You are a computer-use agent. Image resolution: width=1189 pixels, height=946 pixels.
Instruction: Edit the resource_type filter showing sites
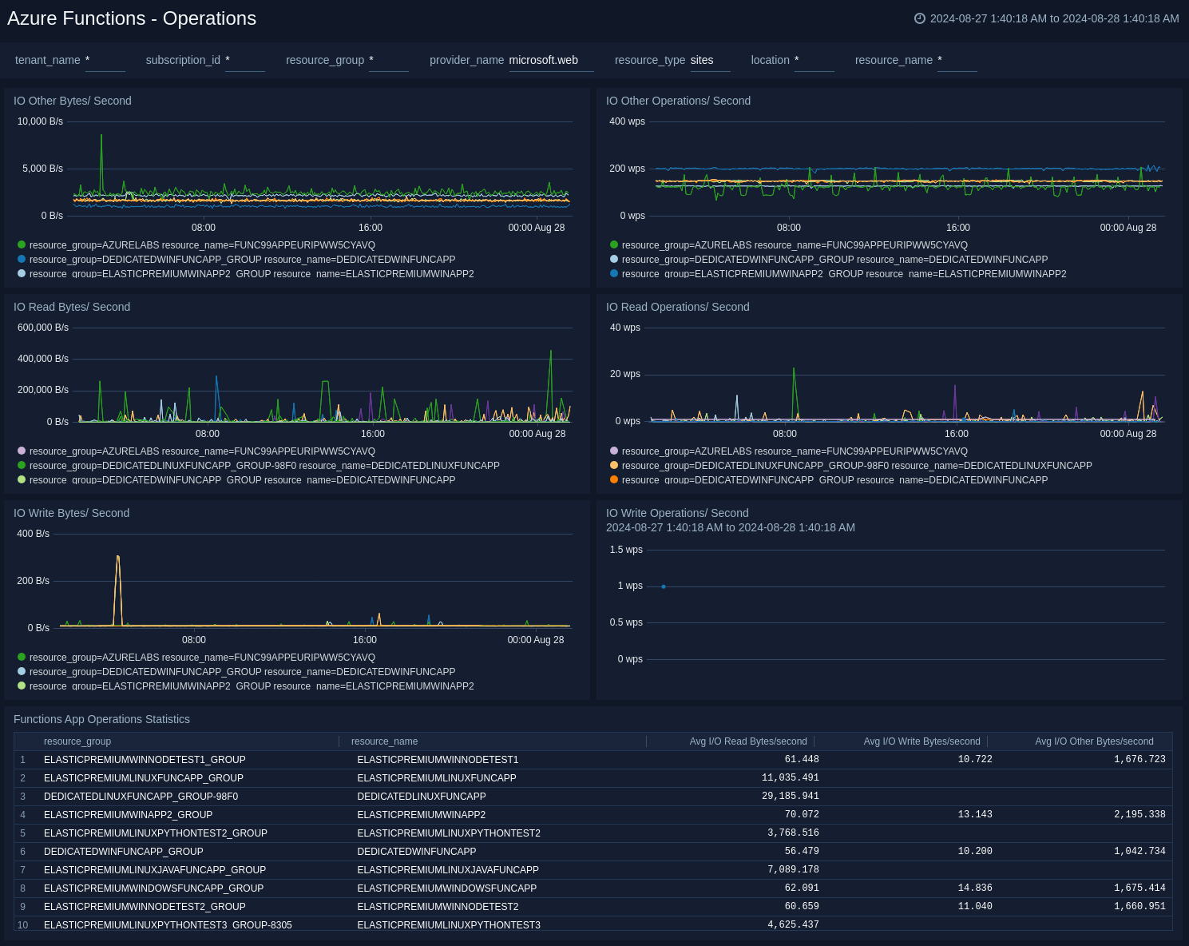click(710, 60)
